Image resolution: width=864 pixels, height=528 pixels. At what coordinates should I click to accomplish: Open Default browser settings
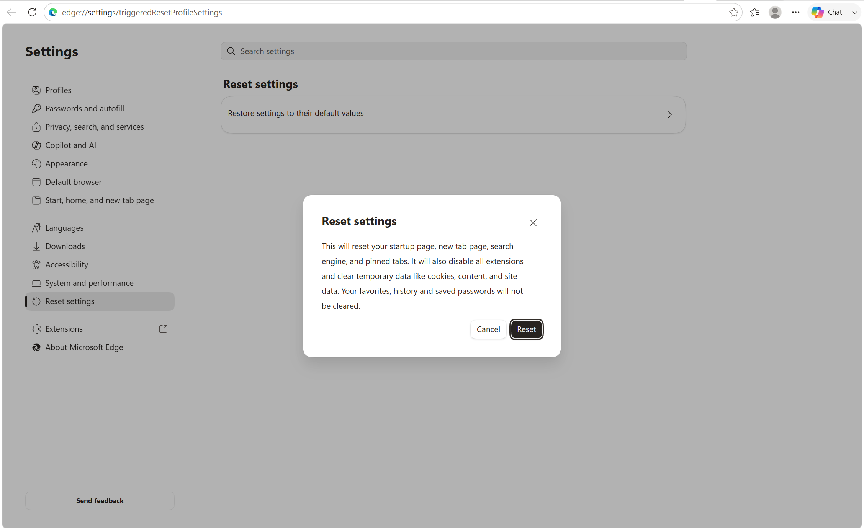coord(100,182)
